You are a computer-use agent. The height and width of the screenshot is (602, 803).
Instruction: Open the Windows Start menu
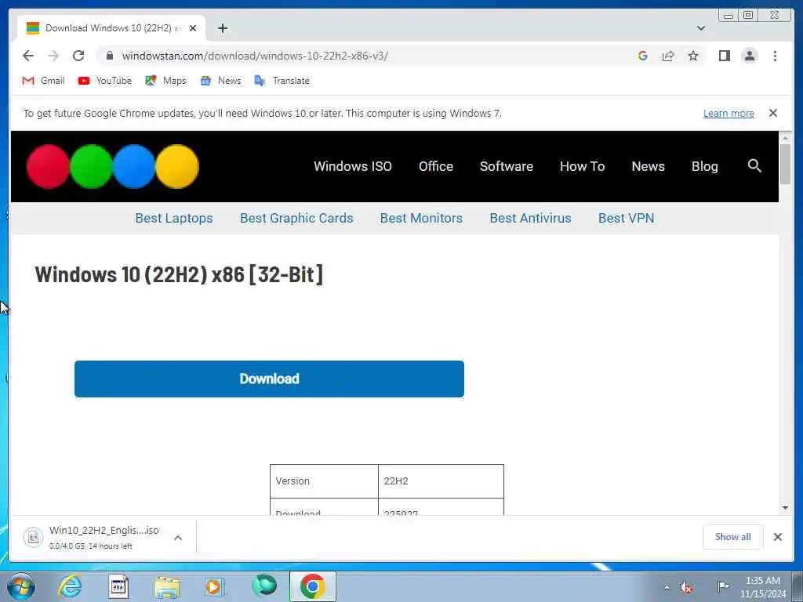point(21,586)
